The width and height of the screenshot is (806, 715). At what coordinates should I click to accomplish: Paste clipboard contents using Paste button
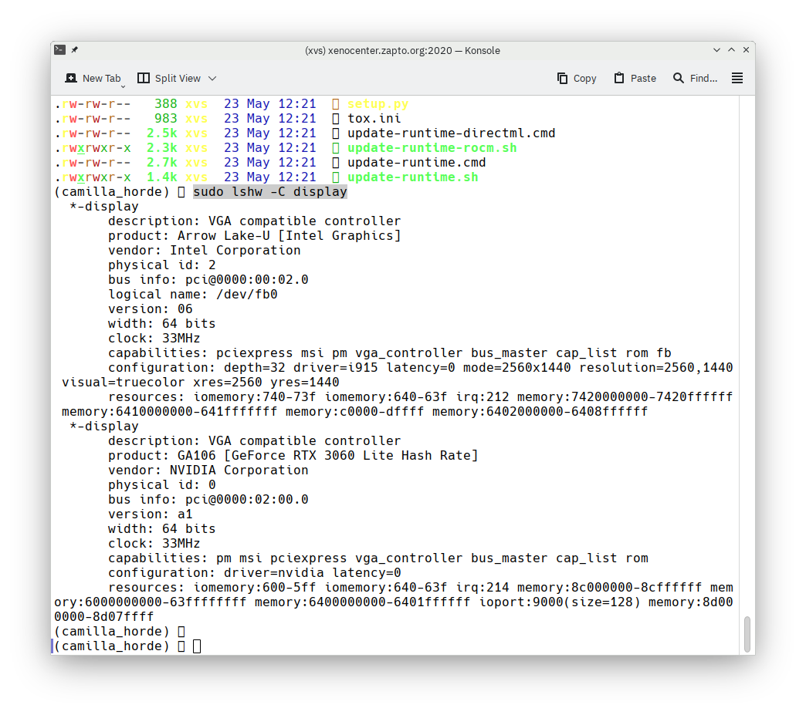coord(635,78)
